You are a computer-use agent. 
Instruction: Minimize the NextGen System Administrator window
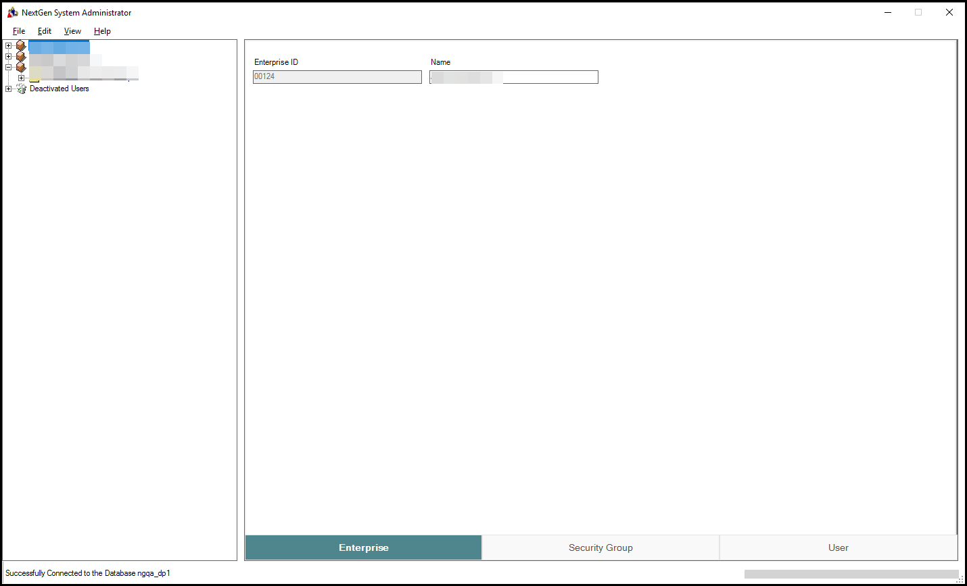[x=888, y=12]
